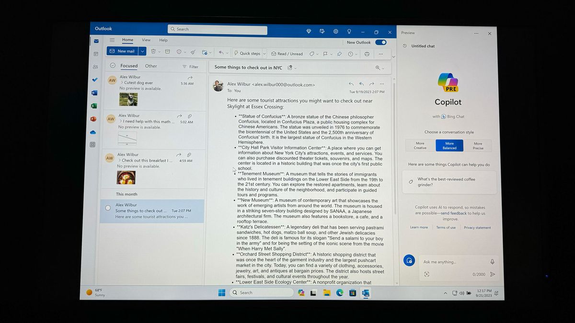
Task: Open the Privacy statement link
Action: pos(477,228)
